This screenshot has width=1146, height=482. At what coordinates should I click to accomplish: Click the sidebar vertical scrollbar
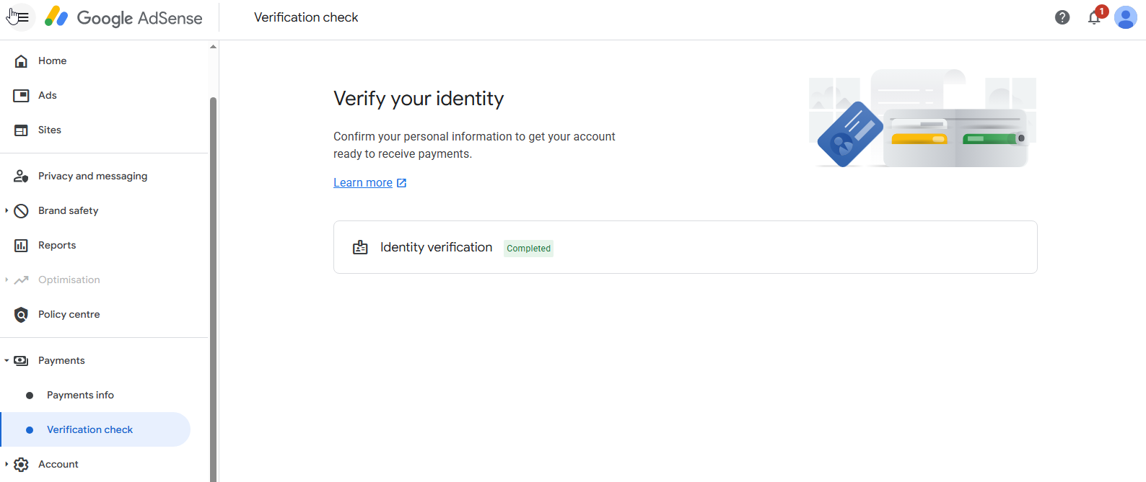(x=213, y=288)
